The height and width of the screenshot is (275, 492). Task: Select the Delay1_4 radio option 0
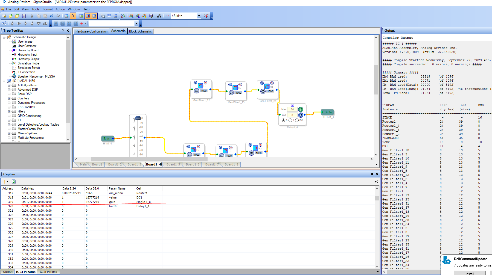[x=283, y=120]
